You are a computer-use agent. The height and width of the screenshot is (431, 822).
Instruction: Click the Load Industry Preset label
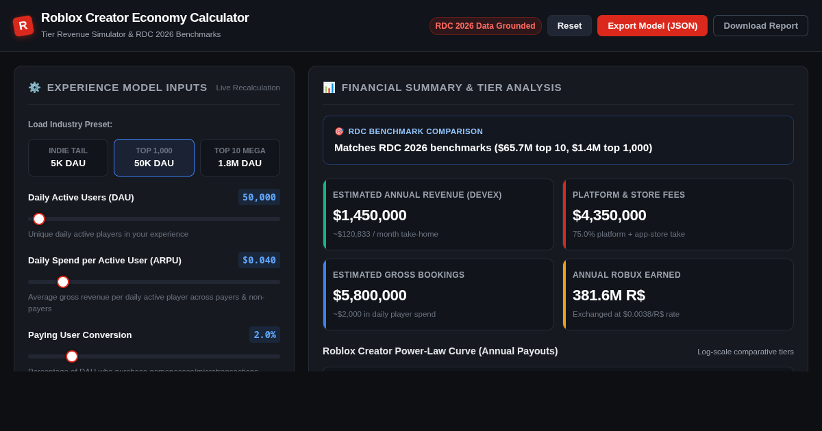[70, 125]
